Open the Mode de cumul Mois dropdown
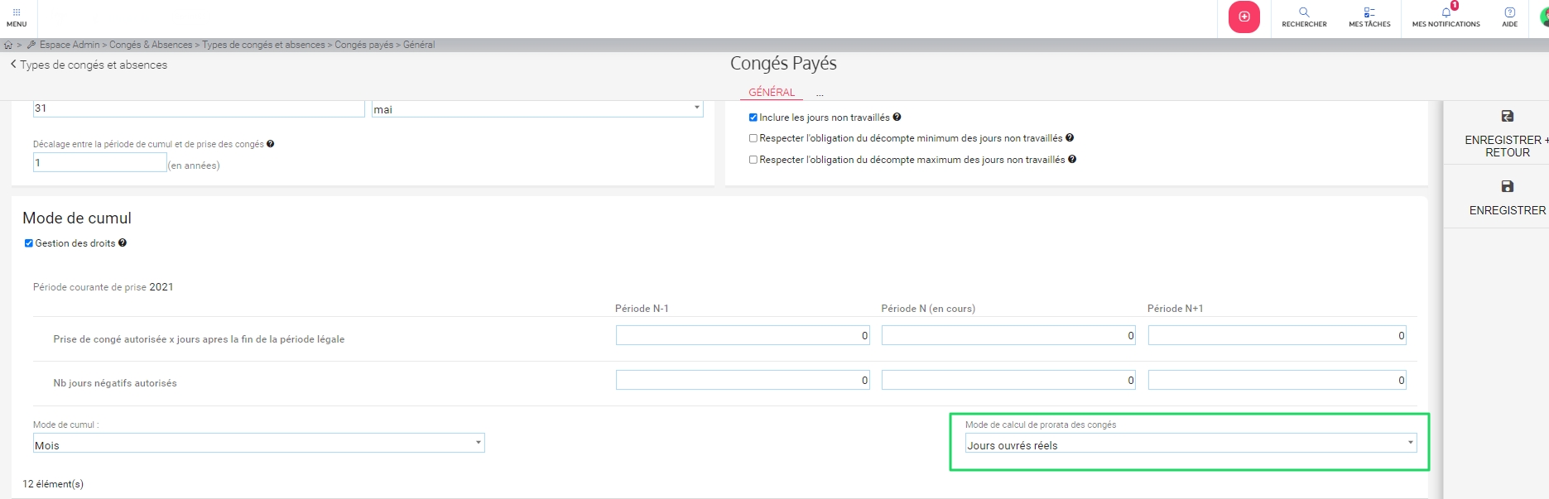The height and width of the screenshot is (499, 1549). point(258,444)
